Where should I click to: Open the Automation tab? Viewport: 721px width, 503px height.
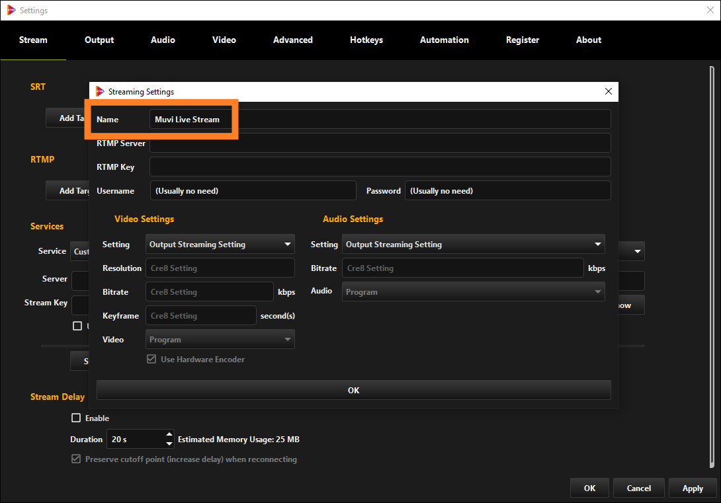coord(445,40)
